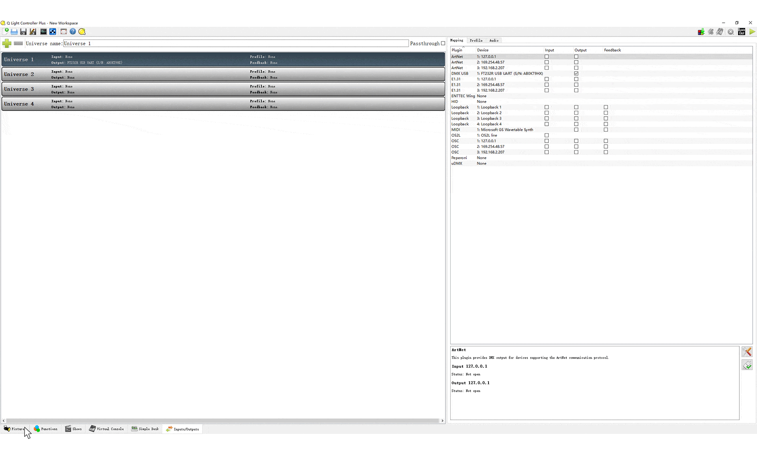Select Universe 3 in the list
757x454 pixels.
pos(223,89)
